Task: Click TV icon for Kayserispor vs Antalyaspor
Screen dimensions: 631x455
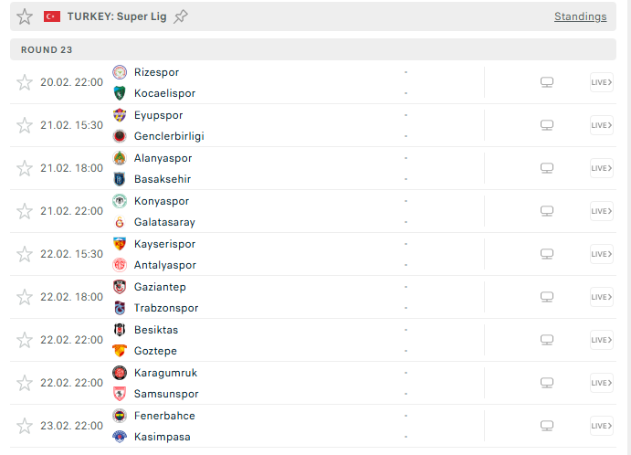Action: click(547, 254)
